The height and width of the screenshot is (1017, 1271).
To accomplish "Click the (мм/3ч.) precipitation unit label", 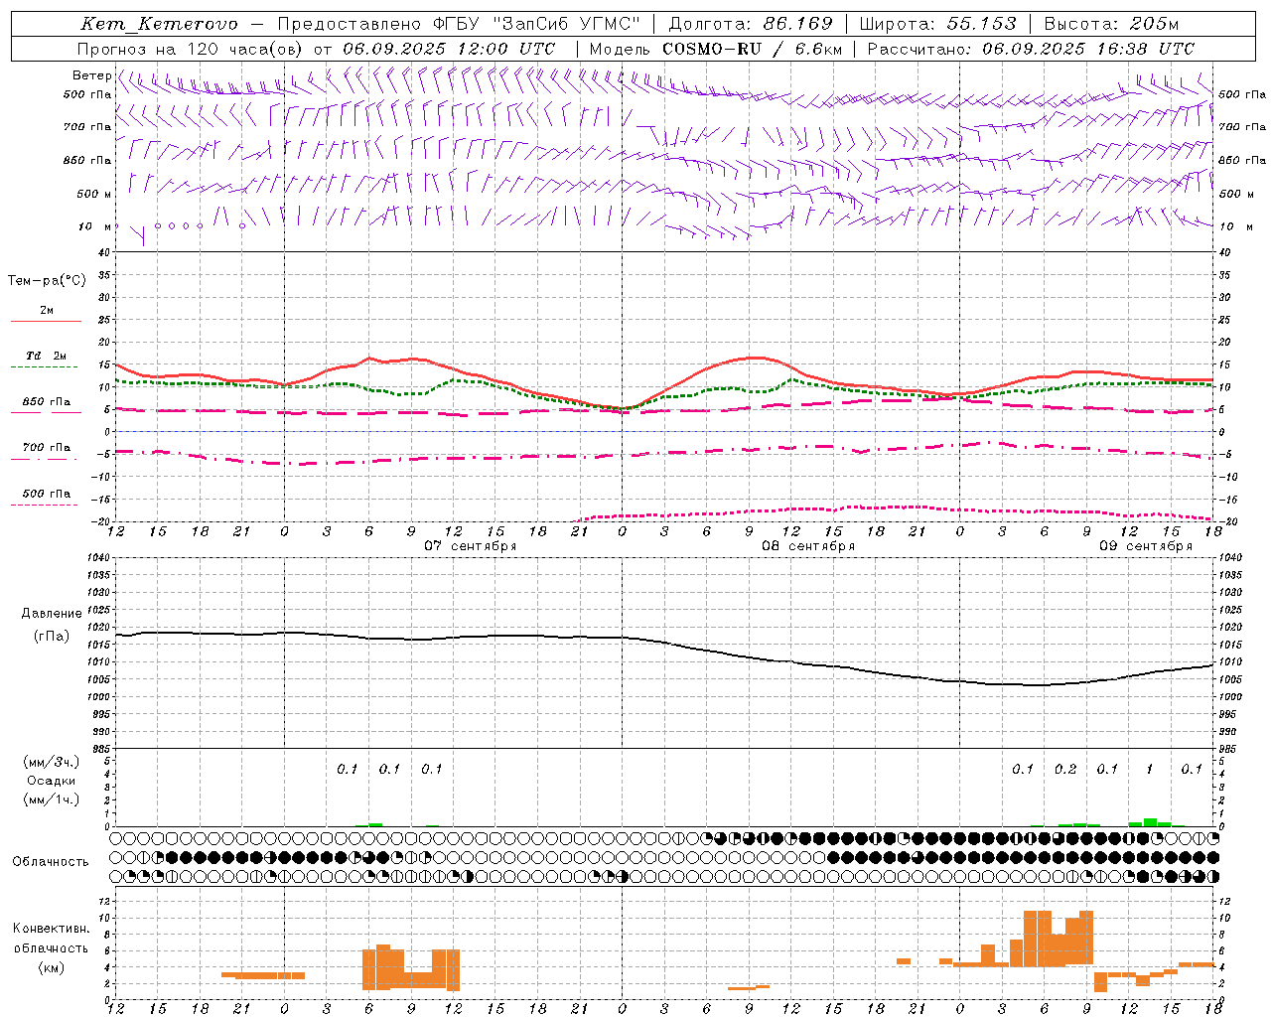I will [x=51, y=762].
